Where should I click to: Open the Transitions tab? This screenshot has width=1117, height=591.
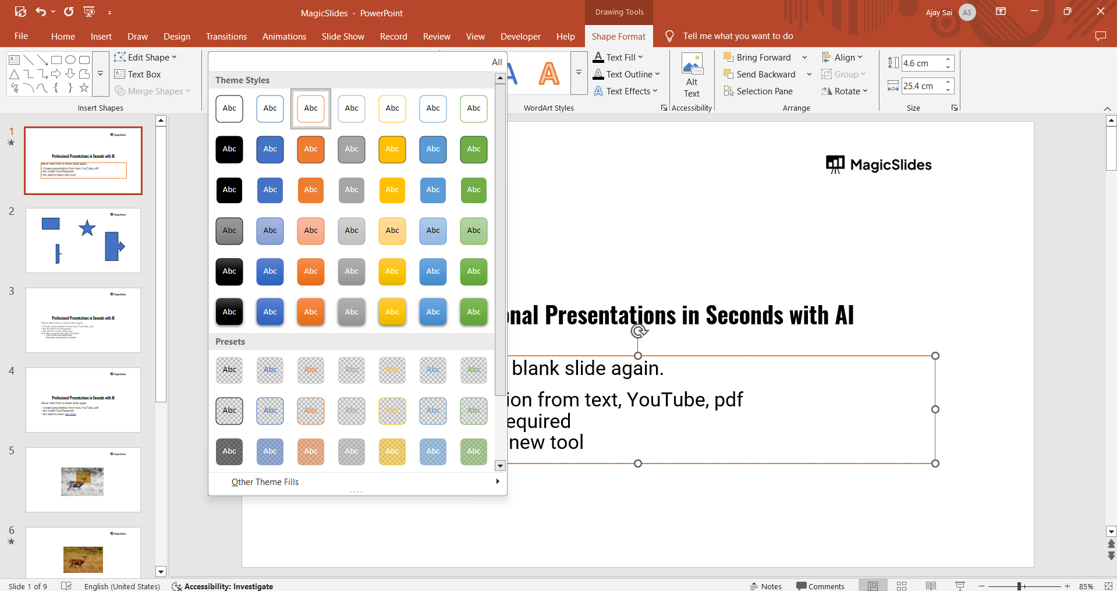pyautogui.click(x=226, y=36)
